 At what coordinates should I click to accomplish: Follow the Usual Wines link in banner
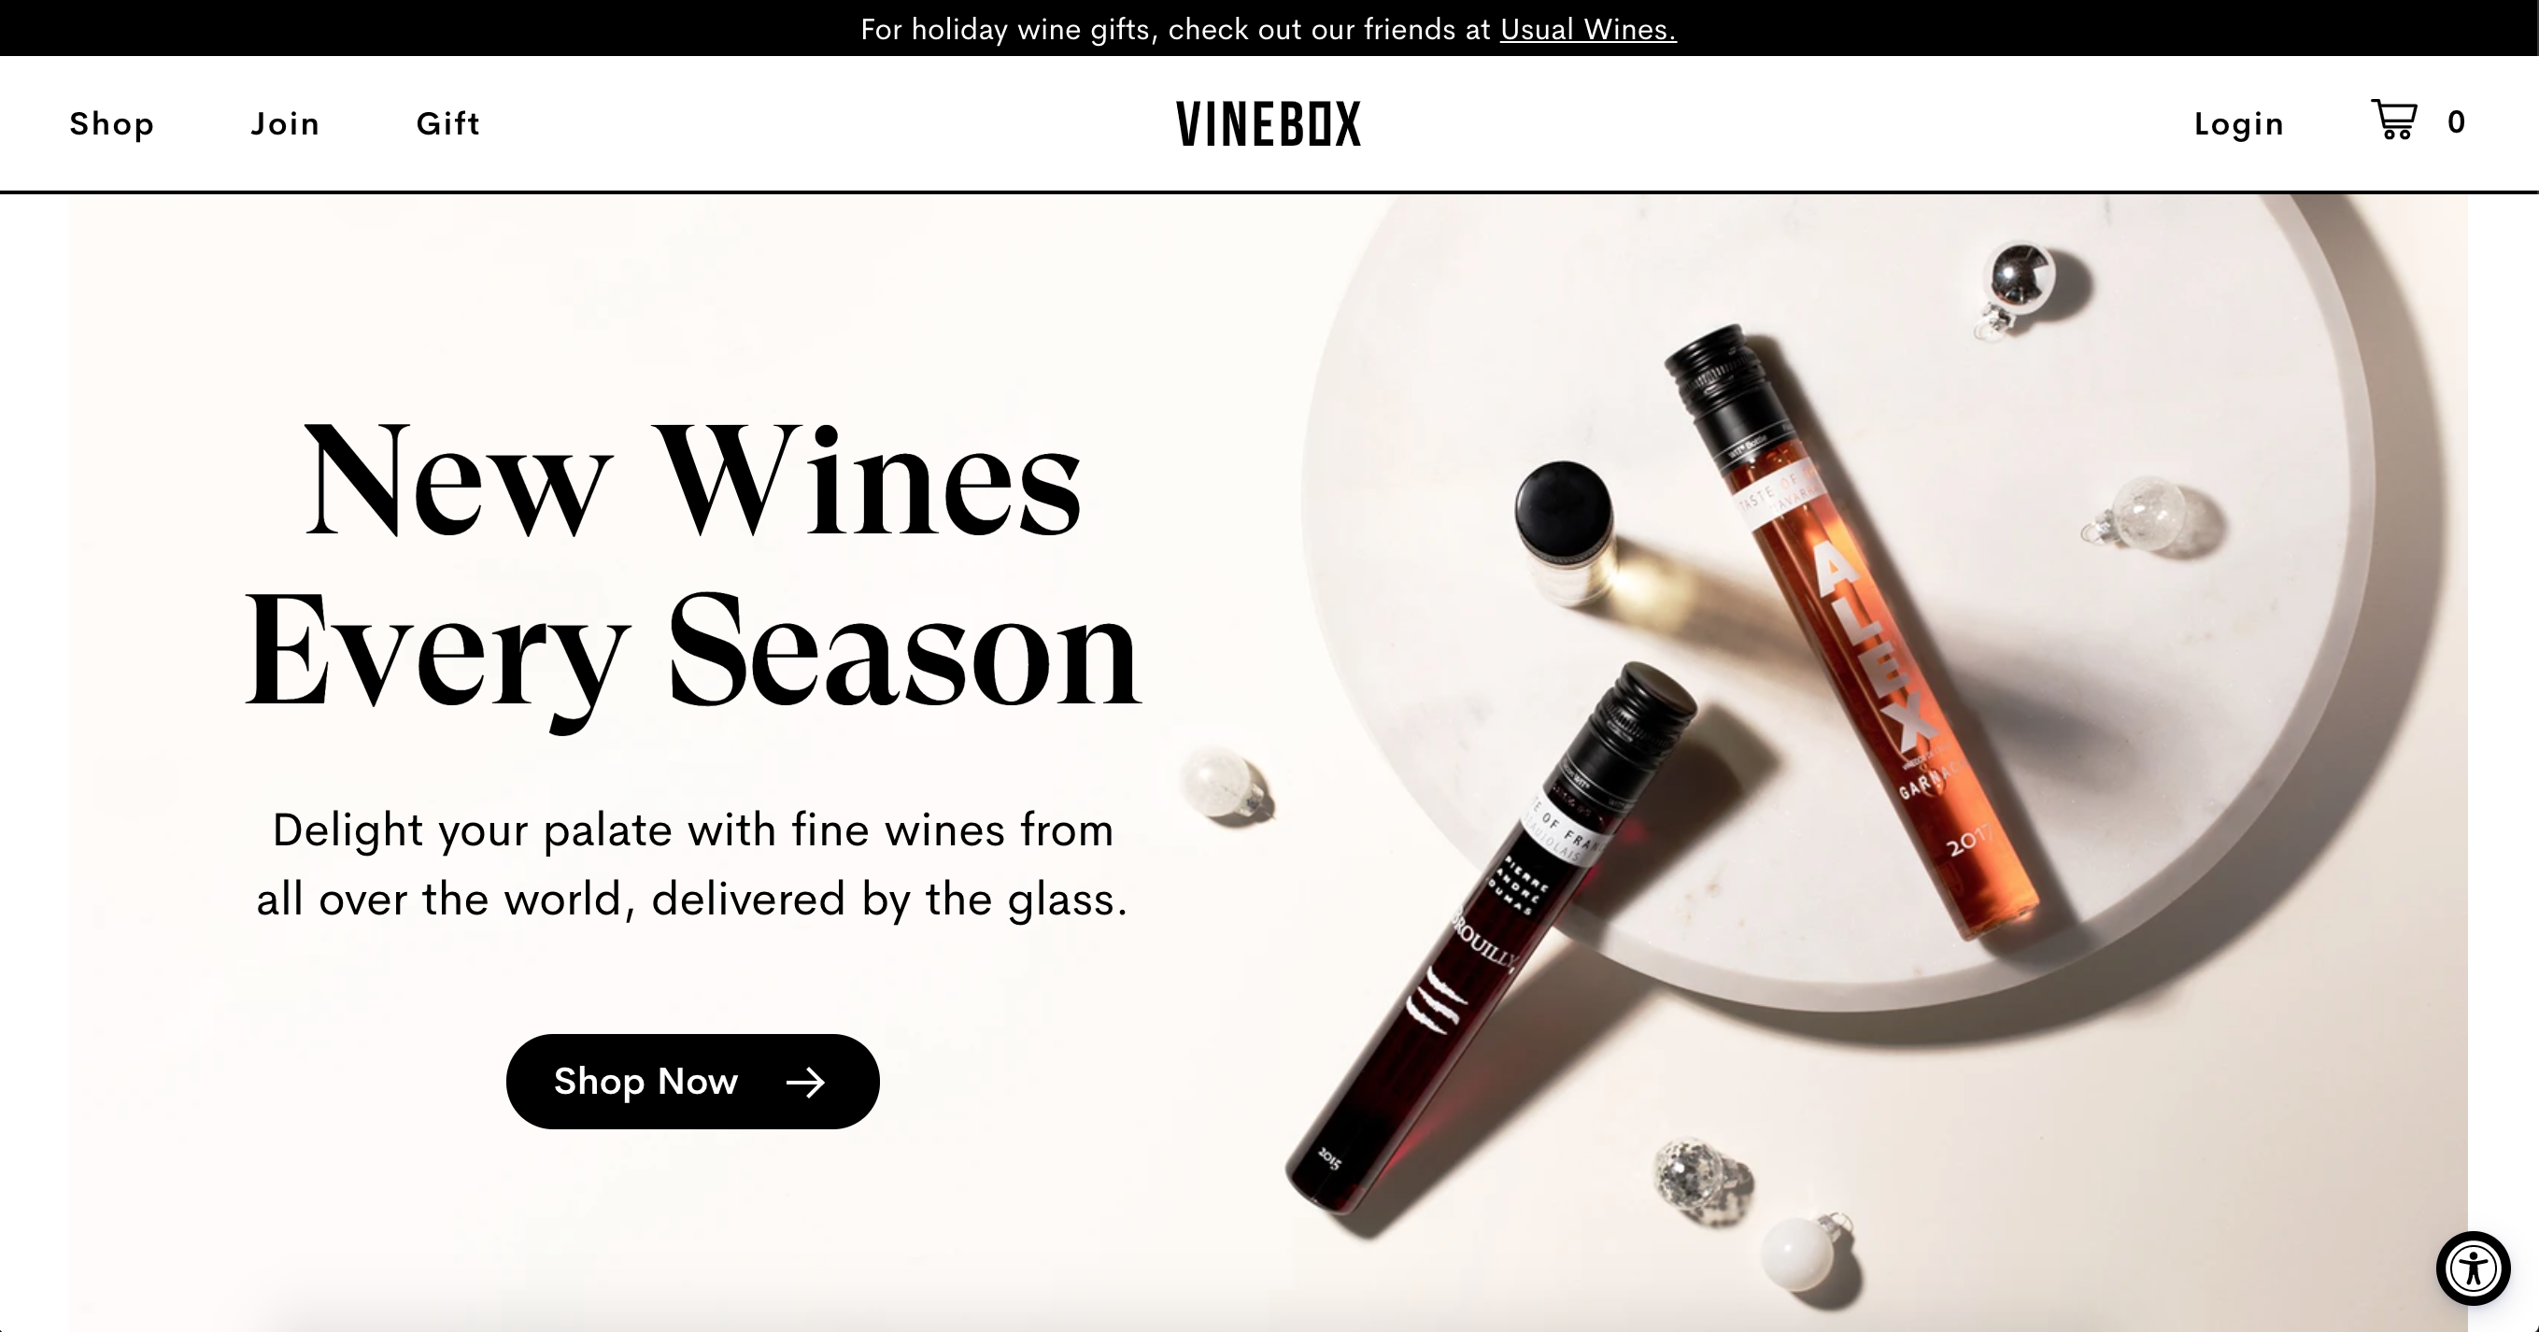[1588, 30]
